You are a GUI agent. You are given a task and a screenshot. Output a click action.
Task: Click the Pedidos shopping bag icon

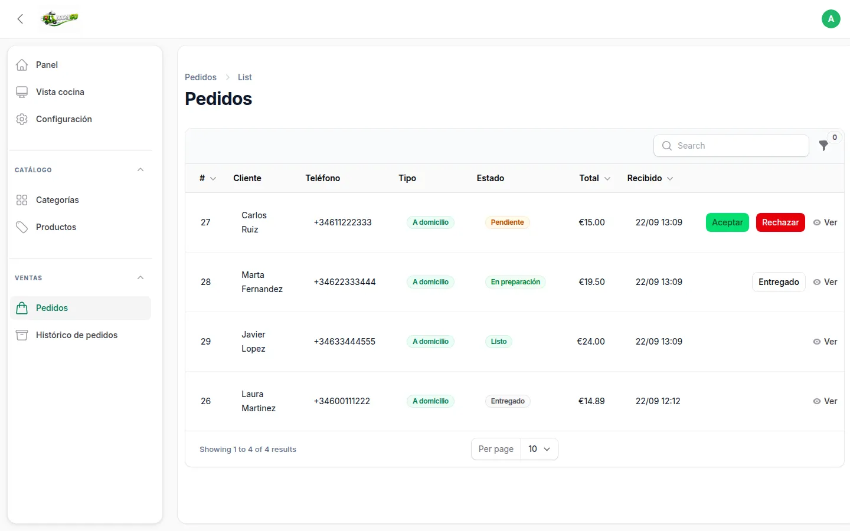[22, 308]
